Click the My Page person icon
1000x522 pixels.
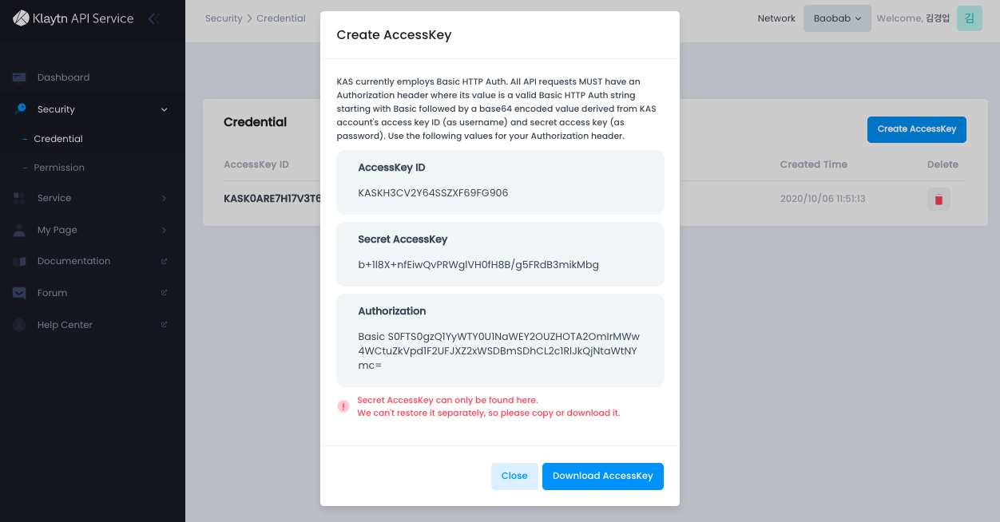point(19,230)
